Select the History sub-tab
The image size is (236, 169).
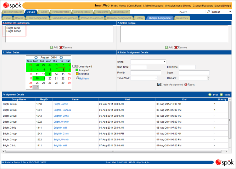pyautogui.click(x=139, y=18)
